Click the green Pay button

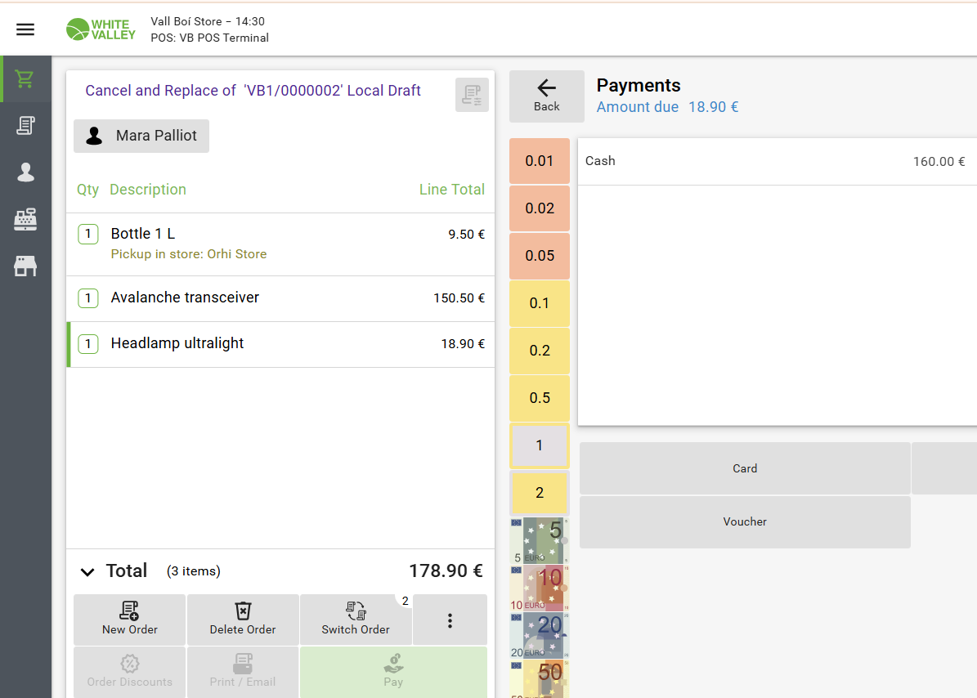393,672
